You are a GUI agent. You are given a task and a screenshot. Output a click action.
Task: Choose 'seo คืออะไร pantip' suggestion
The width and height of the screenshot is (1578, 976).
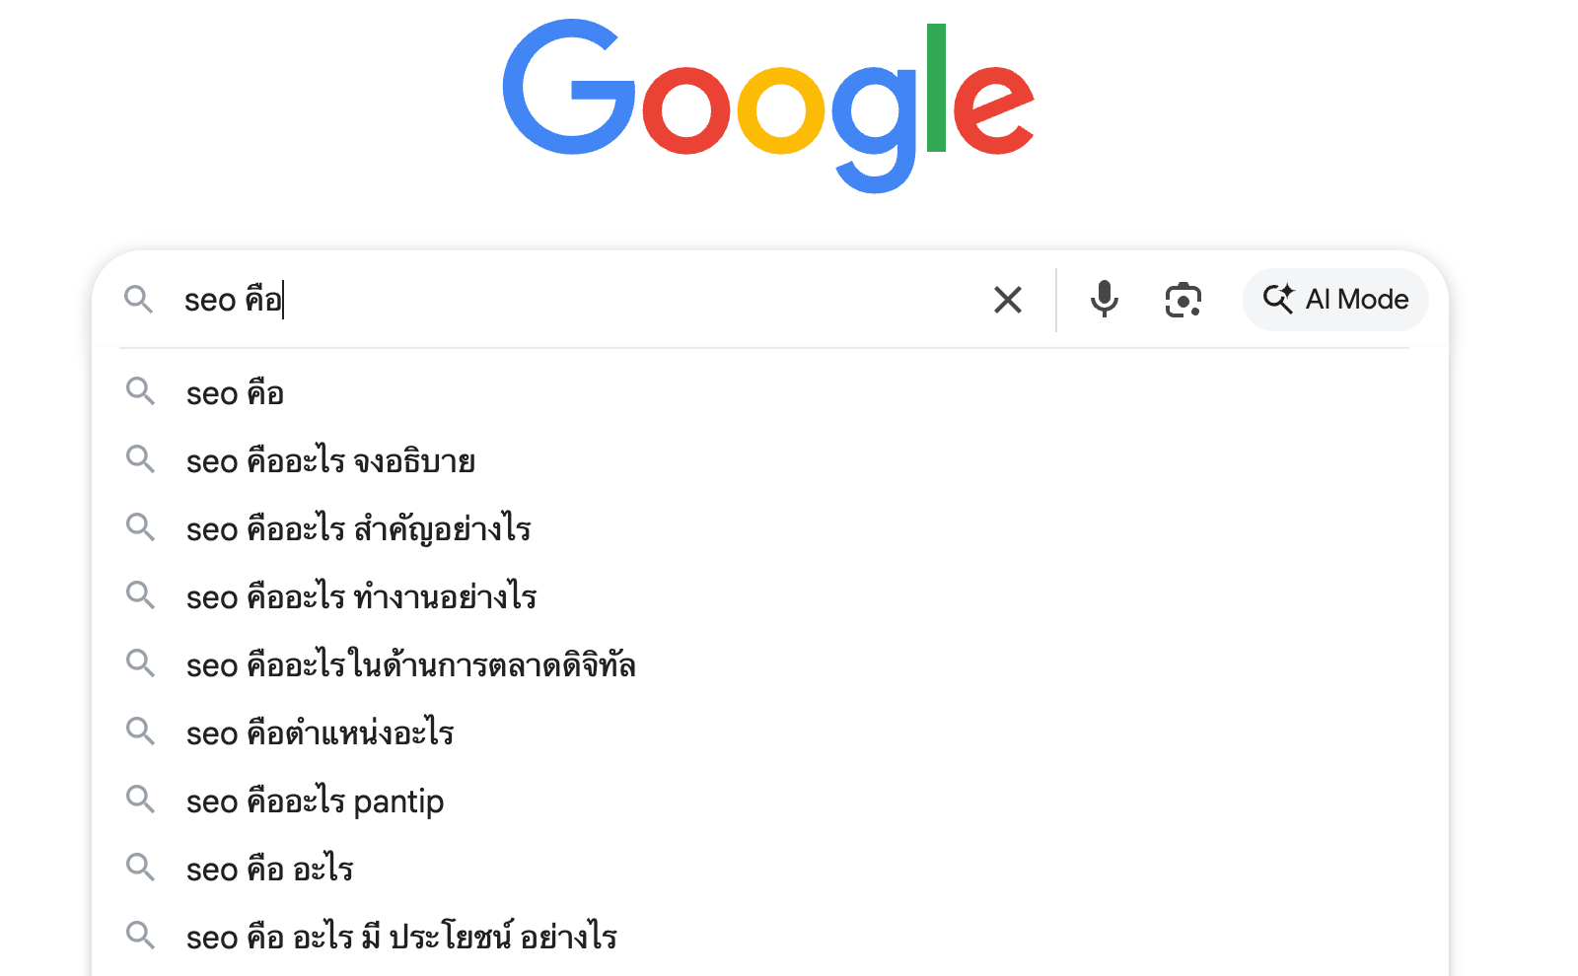[316, 800]
